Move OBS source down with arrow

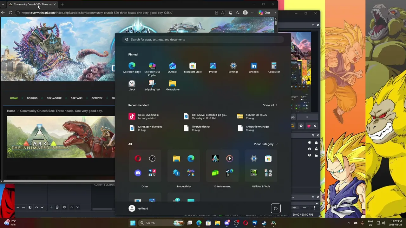point(78,207)
